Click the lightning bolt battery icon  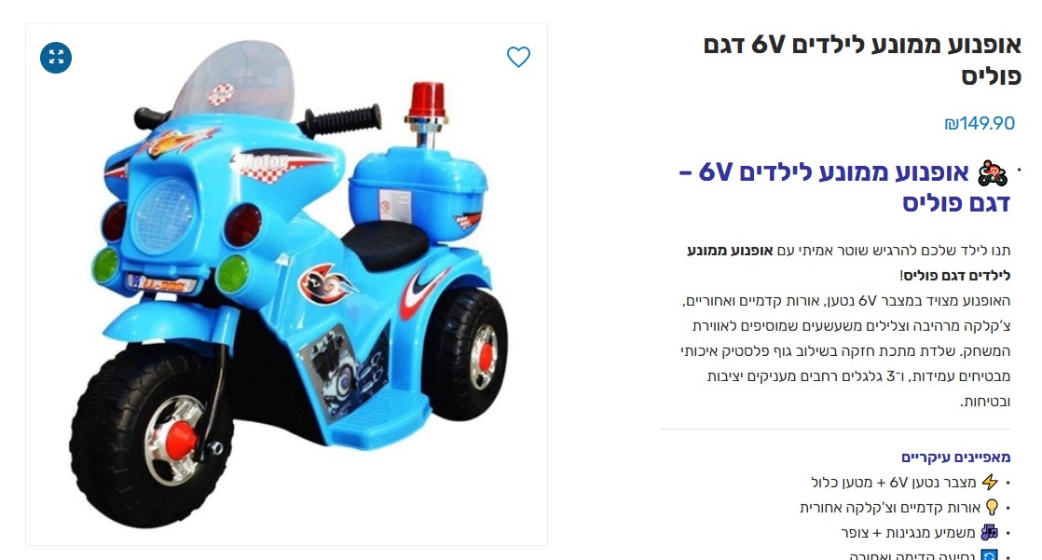point(990,482)
